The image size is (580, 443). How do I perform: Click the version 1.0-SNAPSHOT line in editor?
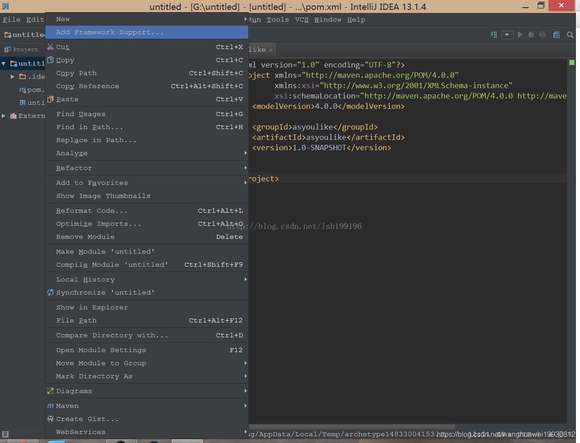click(x=322, y=148)
